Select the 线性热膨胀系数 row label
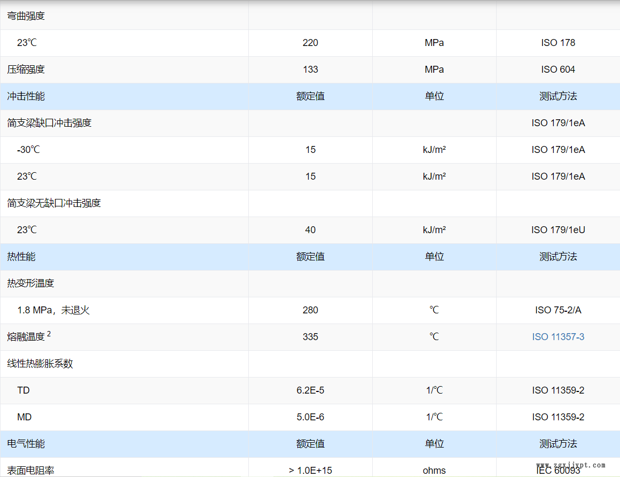Viewport: 620px width, 477px height. 40,364
